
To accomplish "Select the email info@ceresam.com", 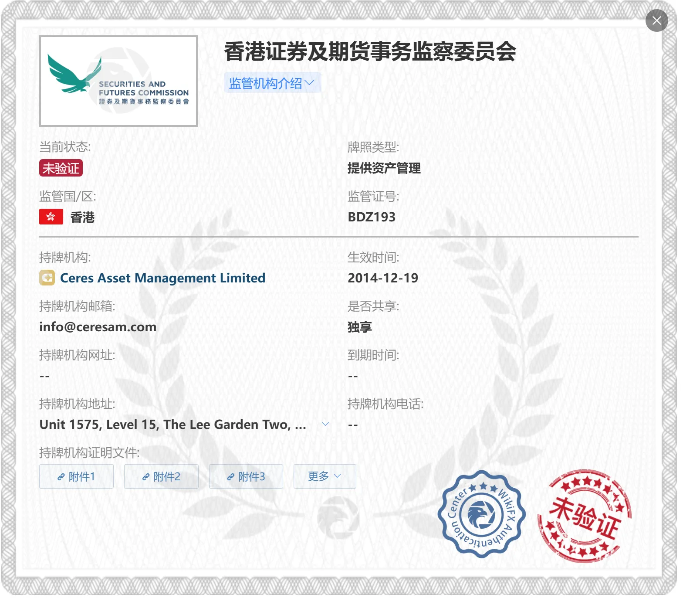I will coord(98,327).
